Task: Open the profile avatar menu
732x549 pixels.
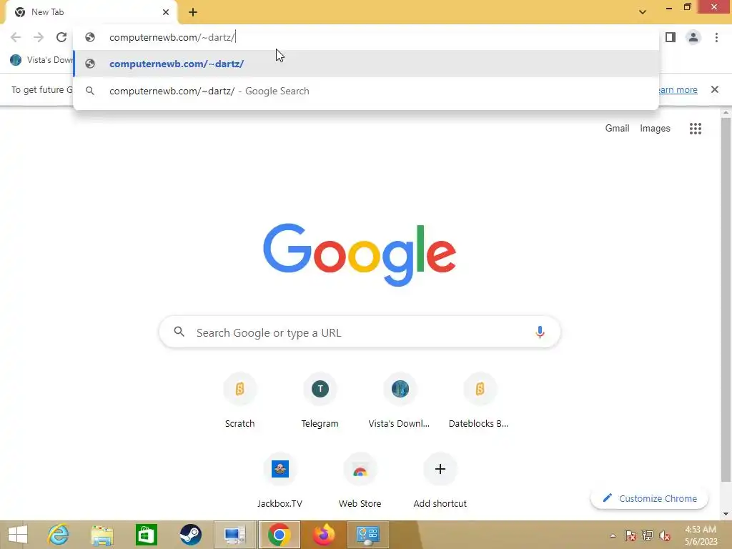Action: 693,37
